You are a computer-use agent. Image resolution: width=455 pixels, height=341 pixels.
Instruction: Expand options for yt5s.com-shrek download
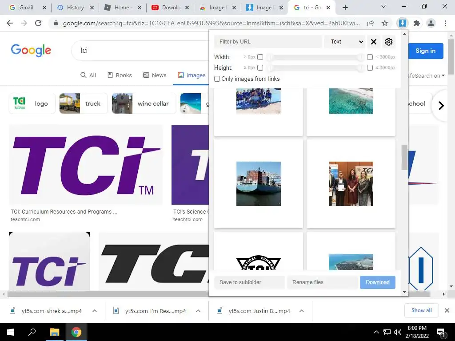click(x=95, y=311)
